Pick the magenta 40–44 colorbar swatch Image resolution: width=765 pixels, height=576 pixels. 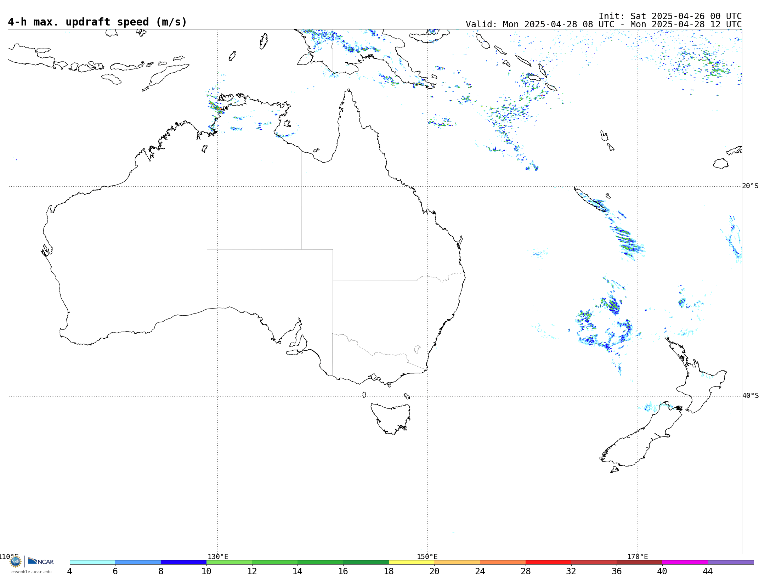685,563
